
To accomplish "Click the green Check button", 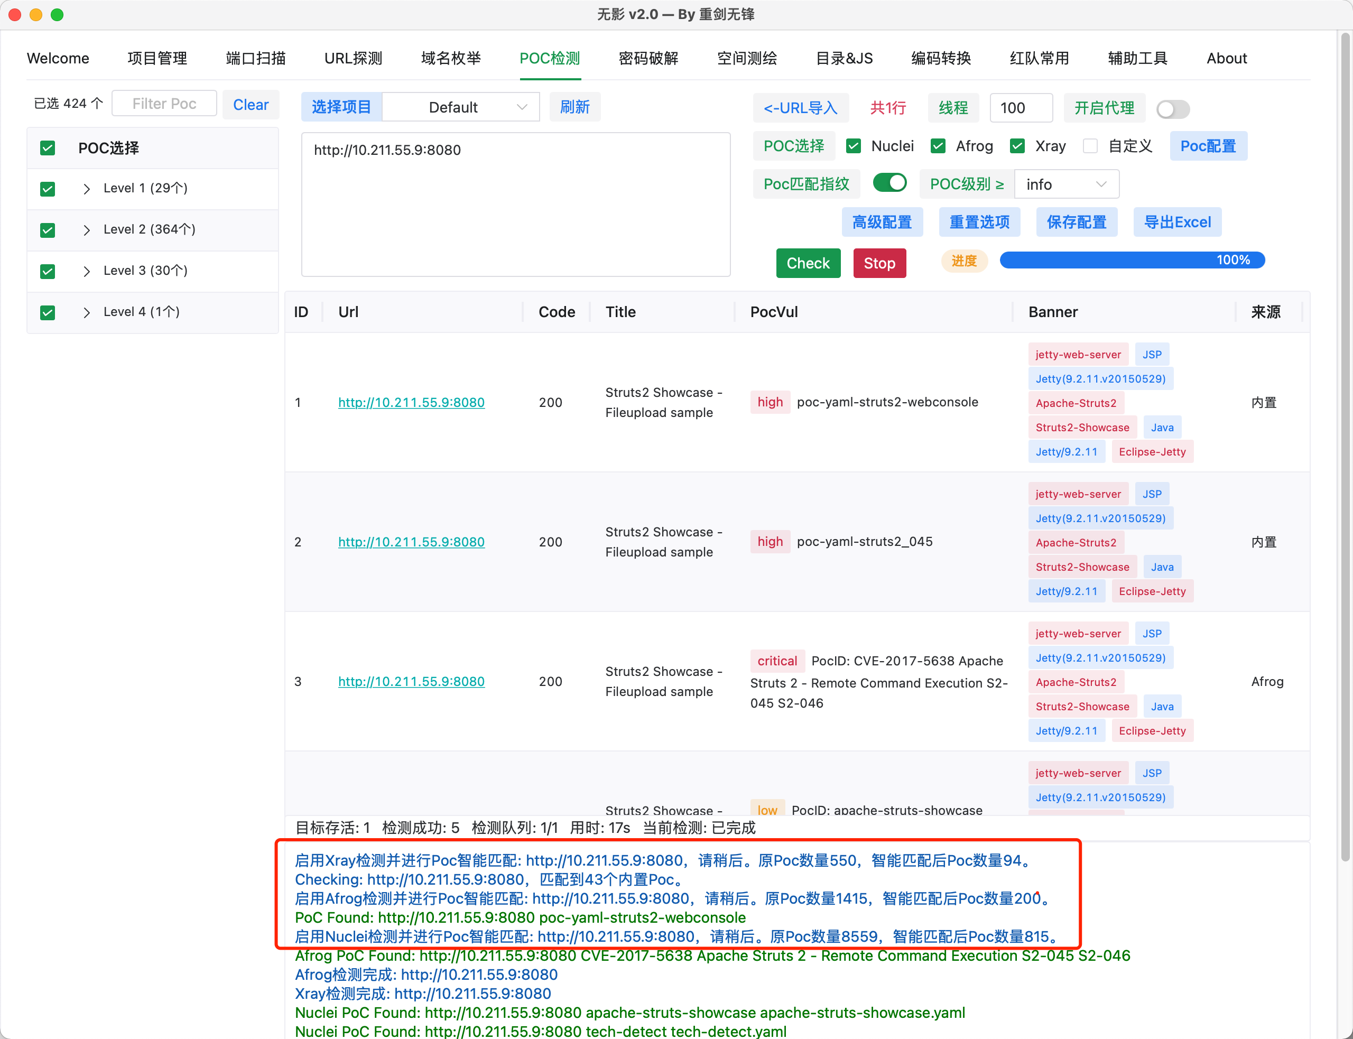I will pos(808,263).
